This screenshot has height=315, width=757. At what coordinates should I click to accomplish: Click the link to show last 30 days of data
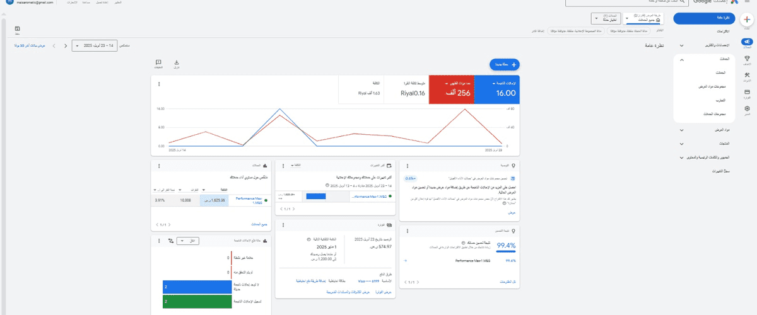click(30, 45)
